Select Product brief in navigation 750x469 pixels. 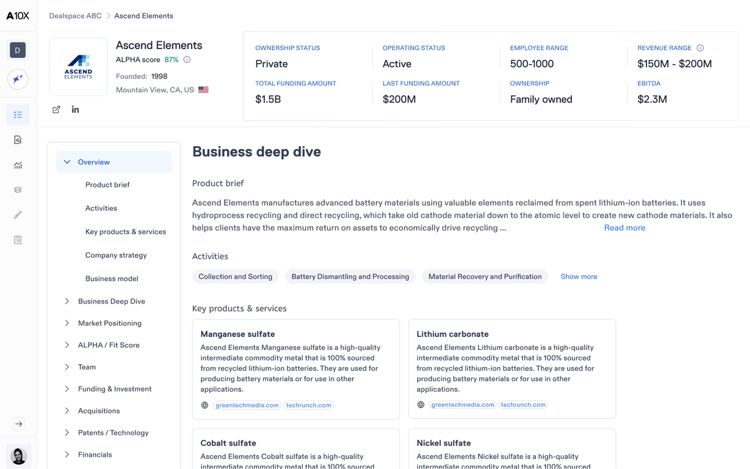tap(107, 185)
